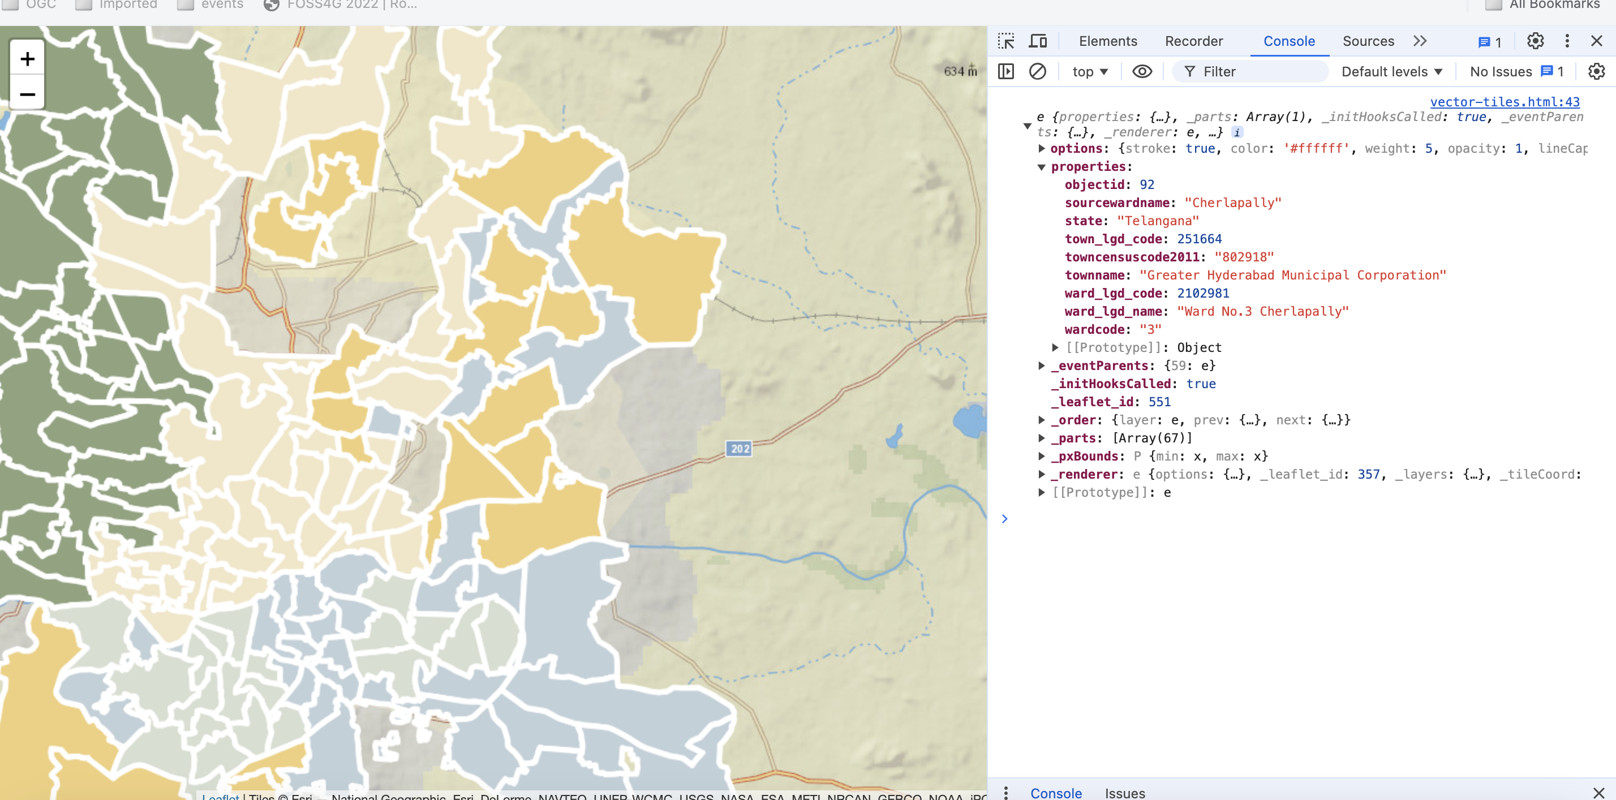Toggle the device toolbar icon
This screenshot has width=1616, height=800.
coord(1038,41)
